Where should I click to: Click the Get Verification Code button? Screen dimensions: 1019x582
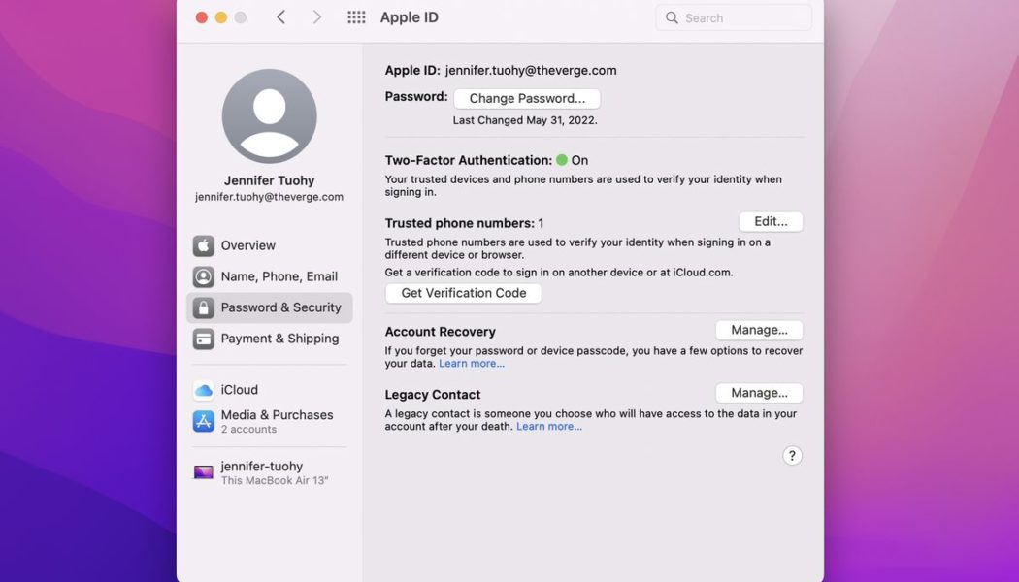(463, 292)
